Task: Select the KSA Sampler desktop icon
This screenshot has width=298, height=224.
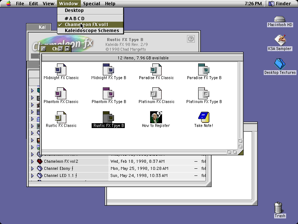Action: coord(280,40)
